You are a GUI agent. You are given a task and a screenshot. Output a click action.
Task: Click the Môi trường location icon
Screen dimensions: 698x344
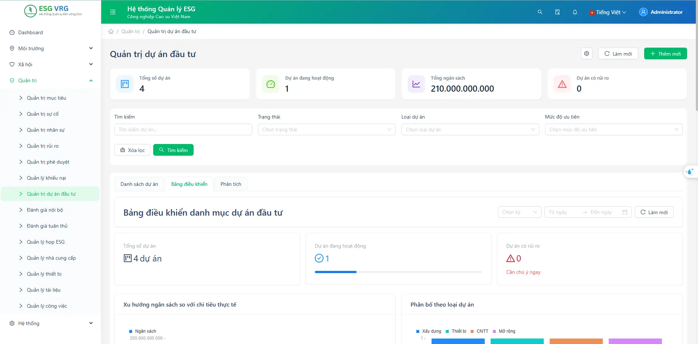point(12,48)
